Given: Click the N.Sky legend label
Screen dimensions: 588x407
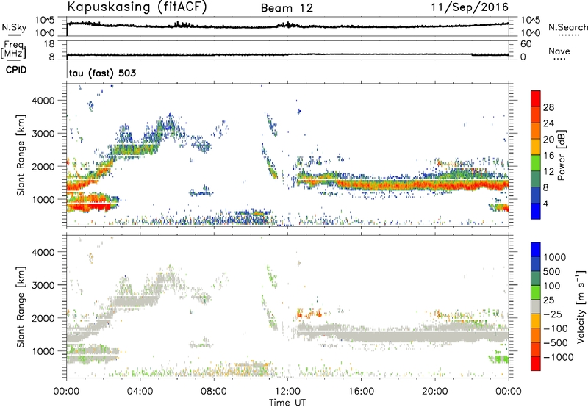Looking at the screenshot, I should click(14, 27).
